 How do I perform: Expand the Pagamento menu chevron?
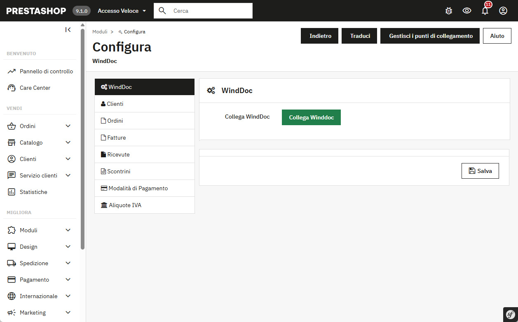[68, 280]
